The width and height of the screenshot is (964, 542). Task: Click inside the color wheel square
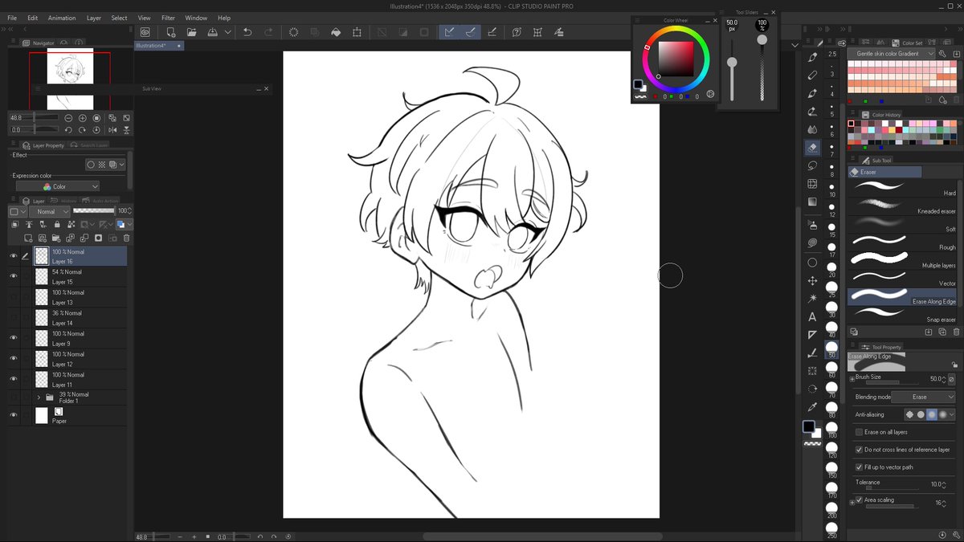coord(676,58)
